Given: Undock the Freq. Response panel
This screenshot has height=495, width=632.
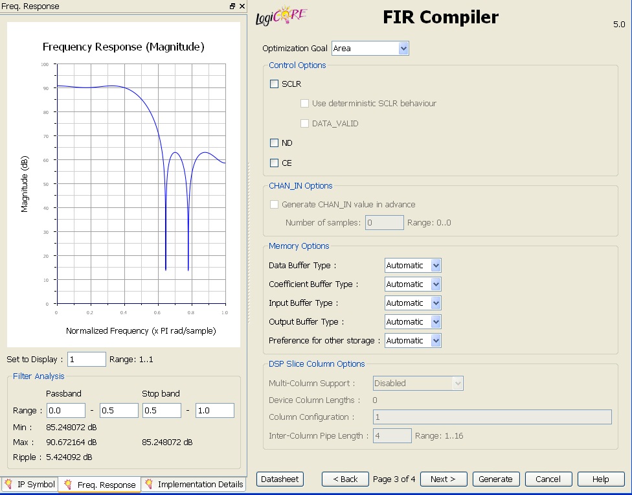Looking at the screenshot, I should 232,6.
